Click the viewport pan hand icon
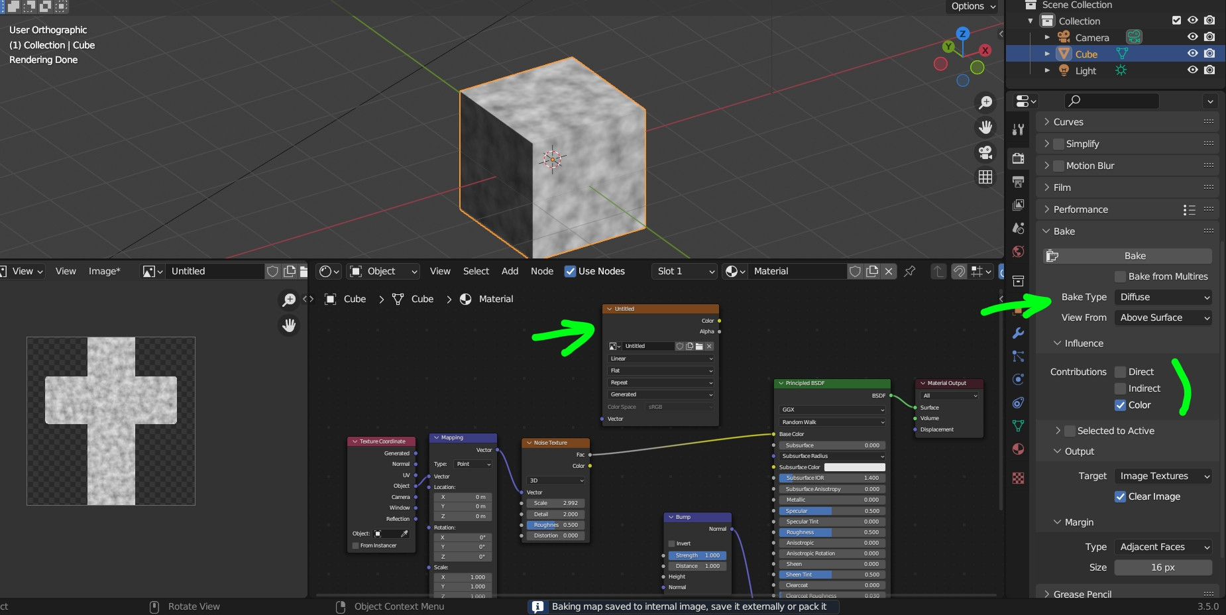The height and width of the screenshot is (615, 1226). click(985, 127)
